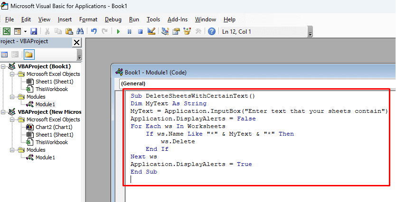Select Sheet1 (Sheet1) under Book1

[54, 82]
